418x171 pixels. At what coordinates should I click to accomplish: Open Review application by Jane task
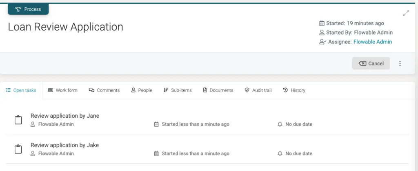click(65, 116)
